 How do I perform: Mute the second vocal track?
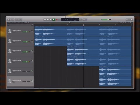(x=13, y=42)
